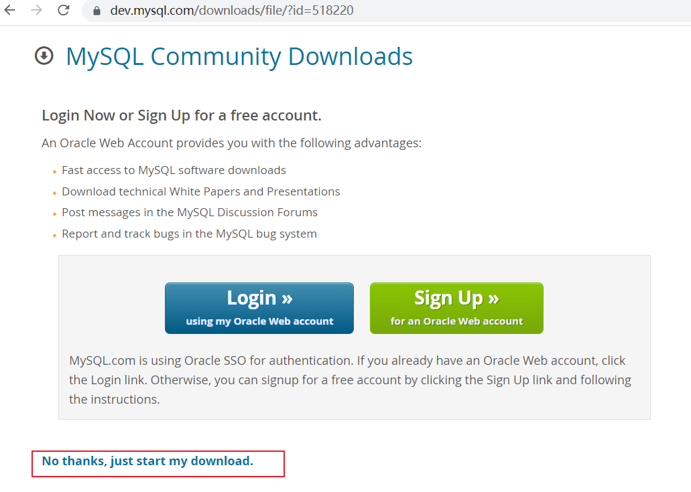This screenshot has width=691, height=492.
Task: Click 'An Oracle Web Account provides you' sentence
Action: 232,143
